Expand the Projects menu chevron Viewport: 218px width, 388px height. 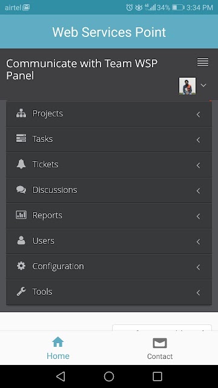coord(198,115)
